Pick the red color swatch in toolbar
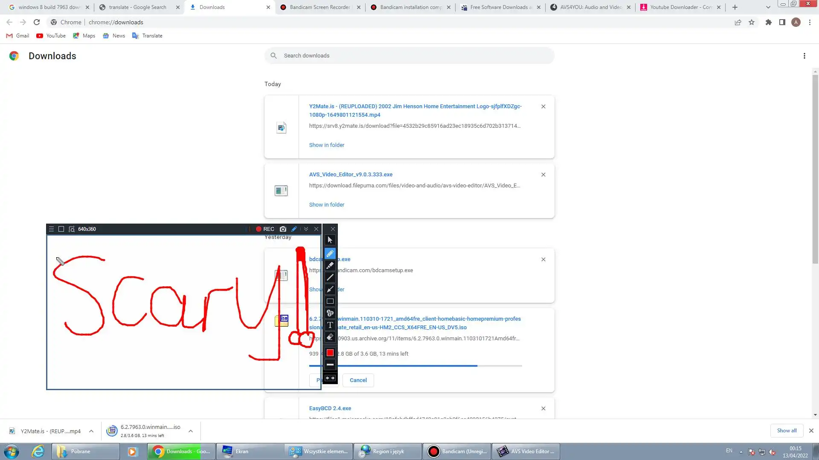The image size is (819, 460). pos(330,353)
